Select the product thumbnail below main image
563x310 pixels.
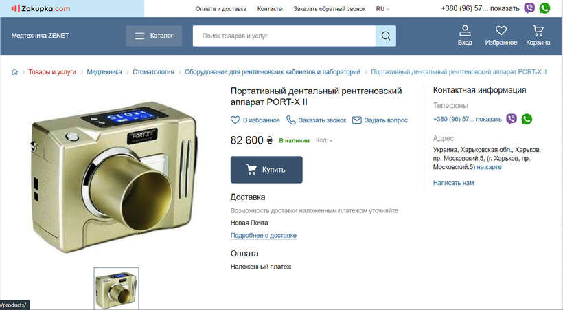point(116,289)
